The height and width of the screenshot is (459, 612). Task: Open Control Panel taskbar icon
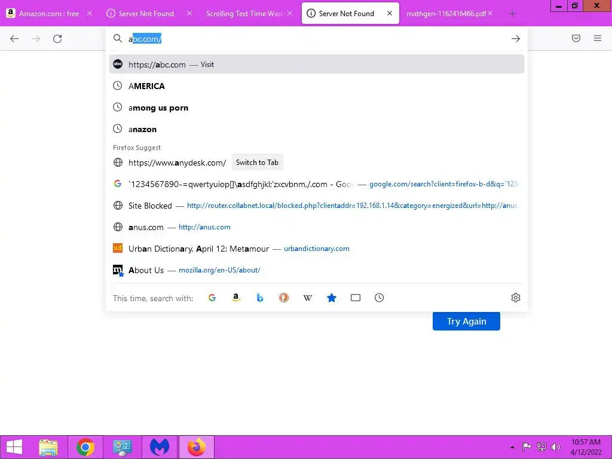pos(123,447)
